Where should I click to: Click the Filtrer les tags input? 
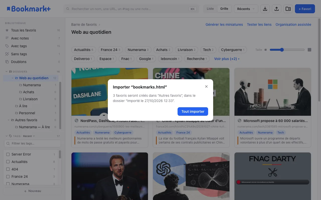[x=32, y=143]
